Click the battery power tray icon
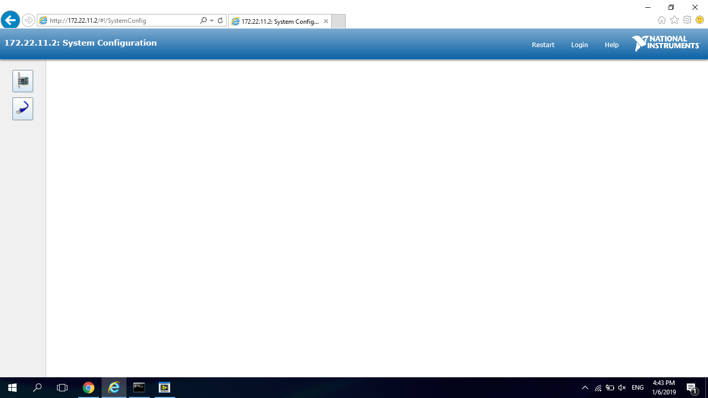Image resolution: width=708 pixels, height=398 pixels. (610, 388)
